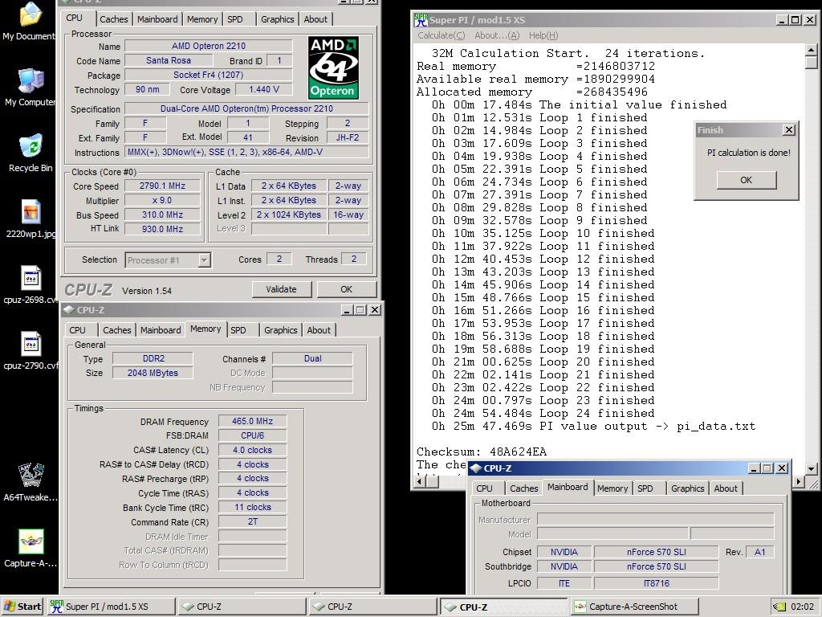Click Super PI scrollbar down arrow
This screenshot has height=617, width=822.
pyautogui.click(x=811, y=468)
